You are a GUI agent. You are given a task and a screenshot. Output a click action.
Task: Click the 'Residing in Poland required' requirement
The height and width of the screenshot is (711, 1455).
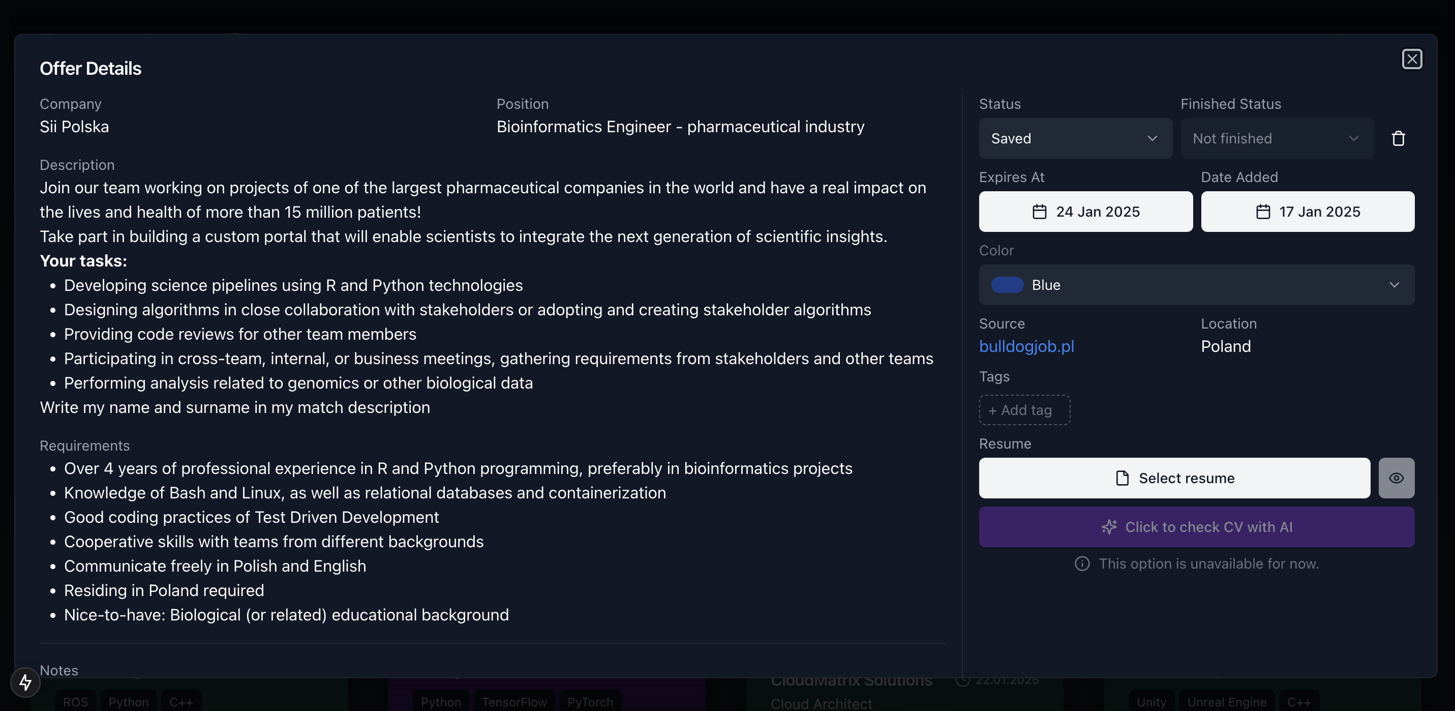coord(164,590)
